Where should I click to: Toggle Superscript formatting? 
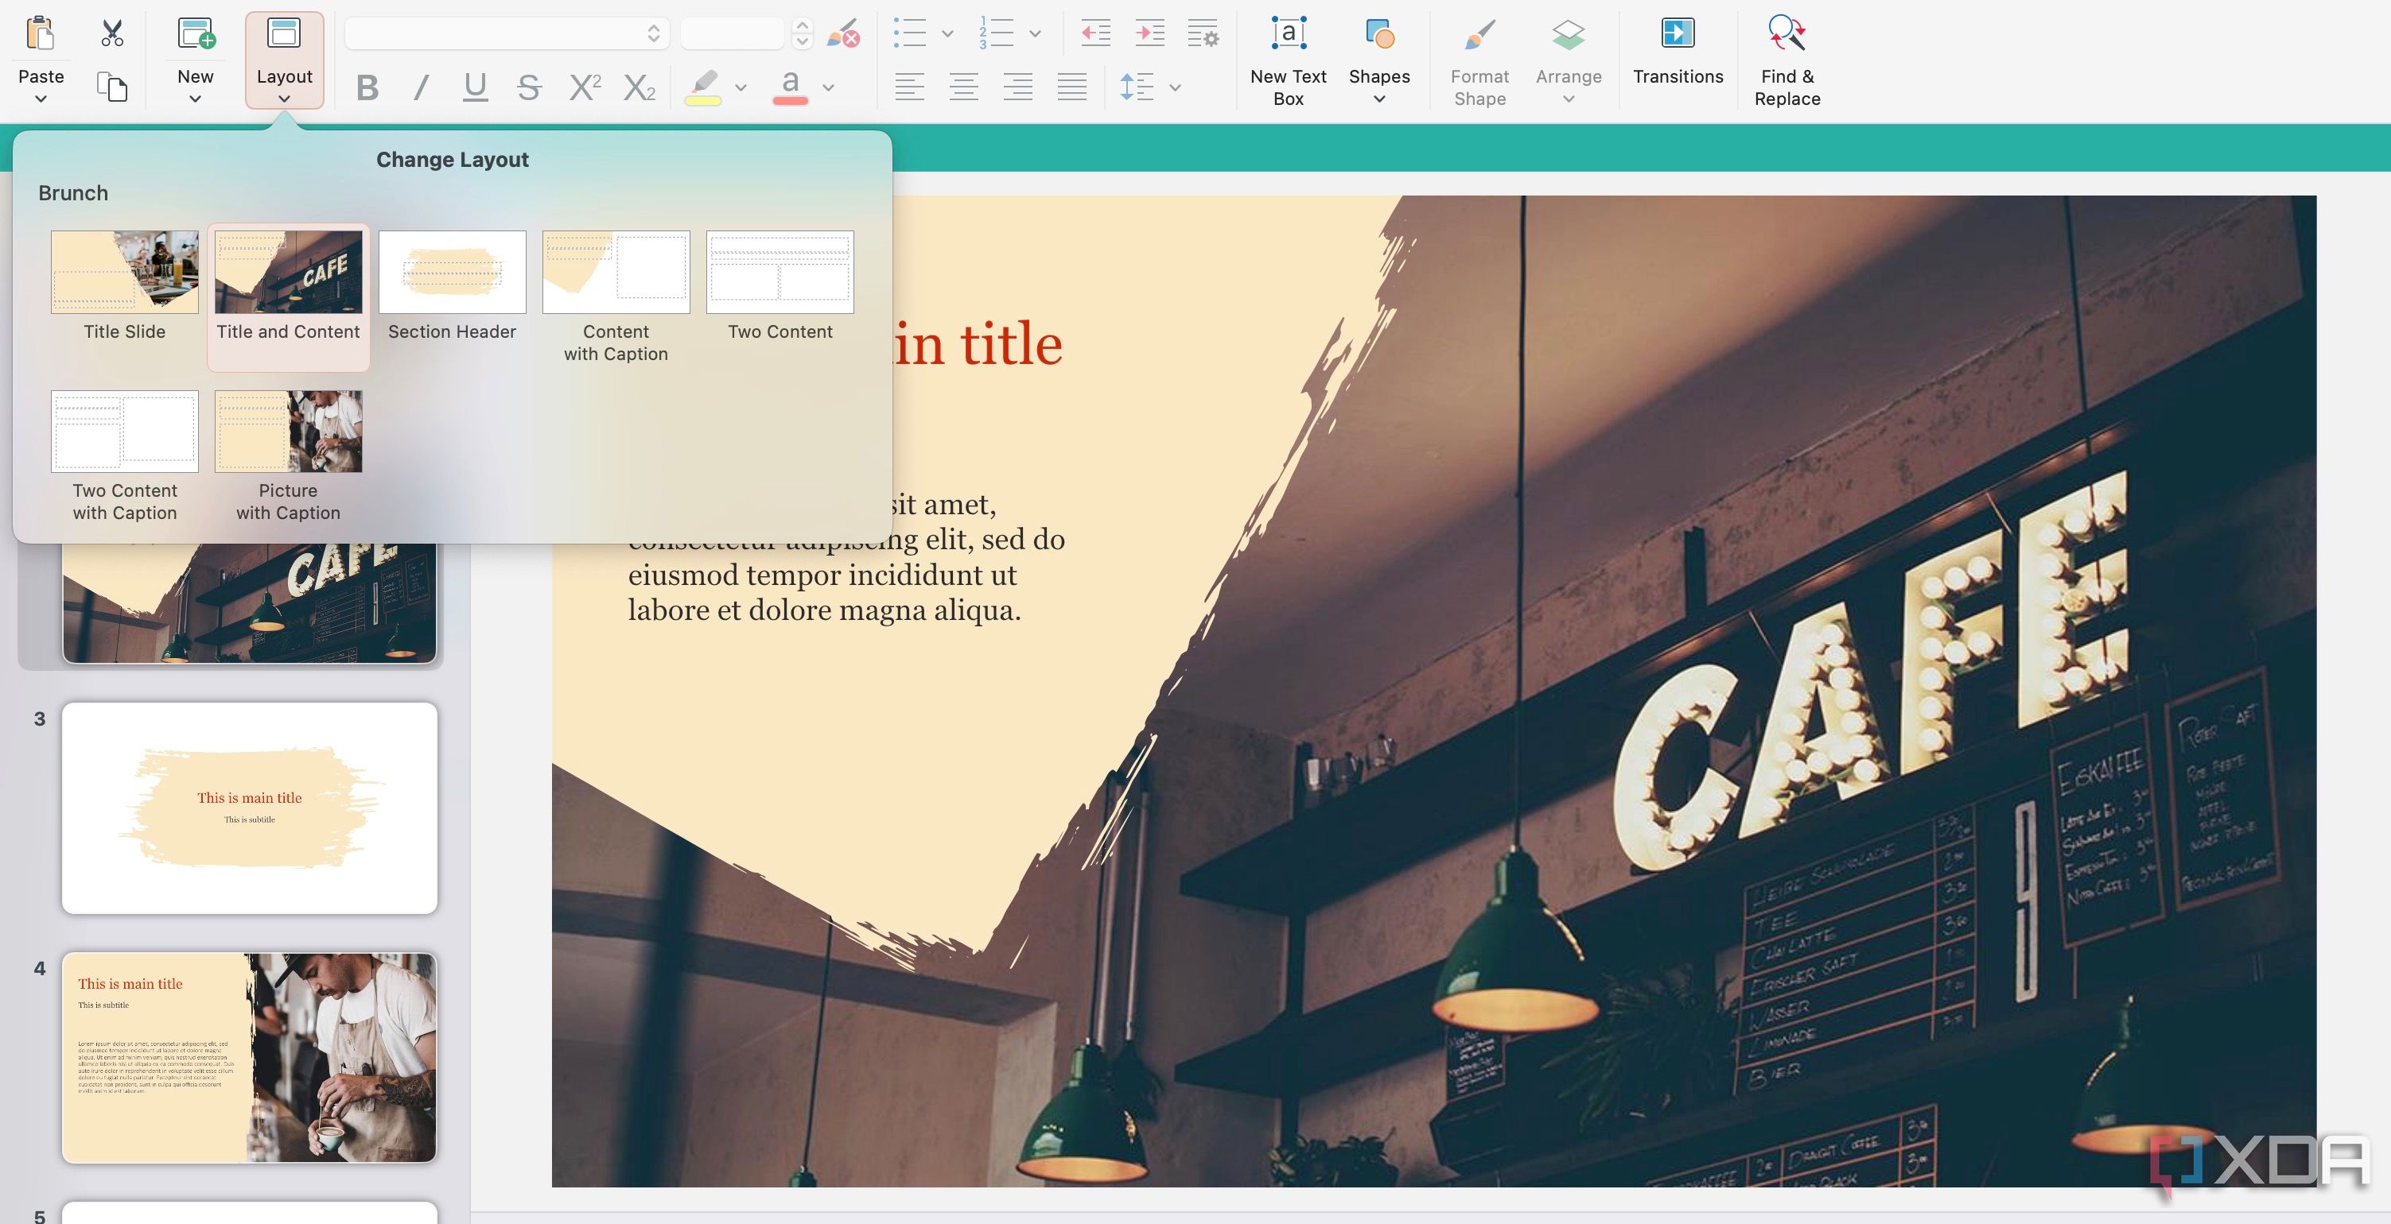(x=585, y=87)
